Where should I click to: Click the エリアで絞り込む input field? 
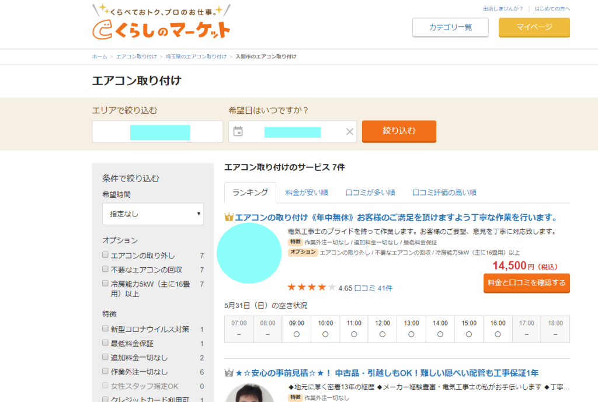(x=158, y=132)
